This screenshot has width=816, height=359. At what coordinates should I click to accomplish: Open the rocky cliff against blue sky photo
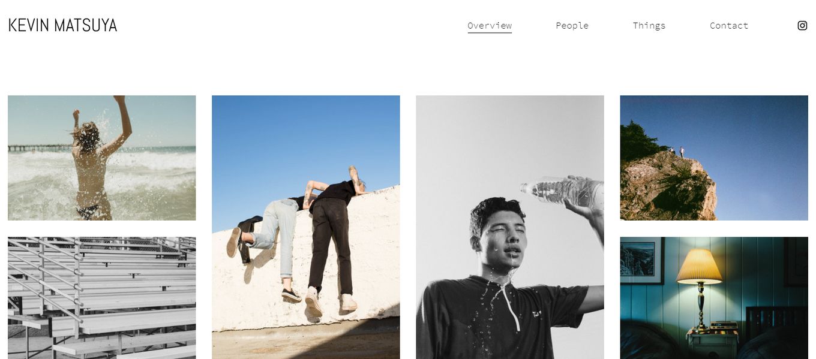pos(713,158)
